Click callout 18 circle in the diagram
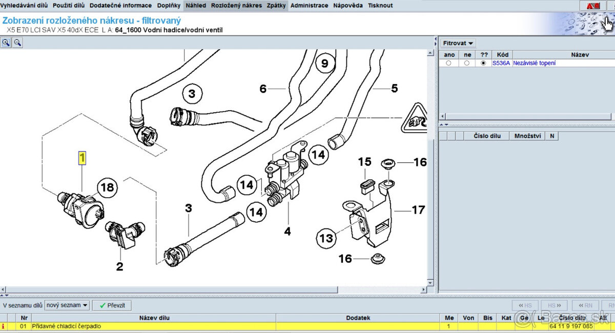 108,188
